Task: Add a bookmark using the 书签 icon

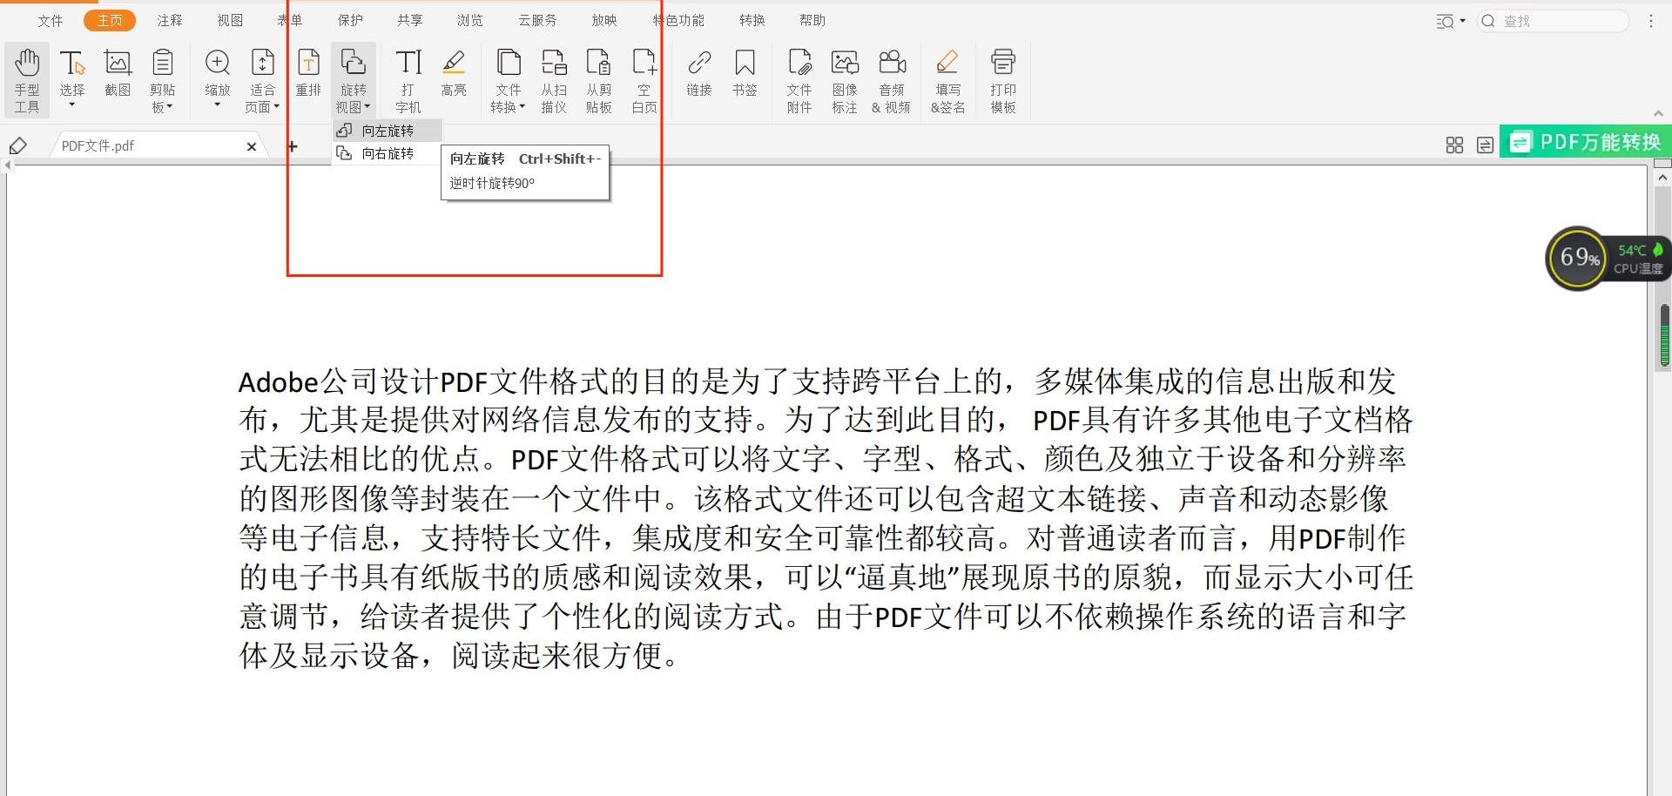Action: 745,79
